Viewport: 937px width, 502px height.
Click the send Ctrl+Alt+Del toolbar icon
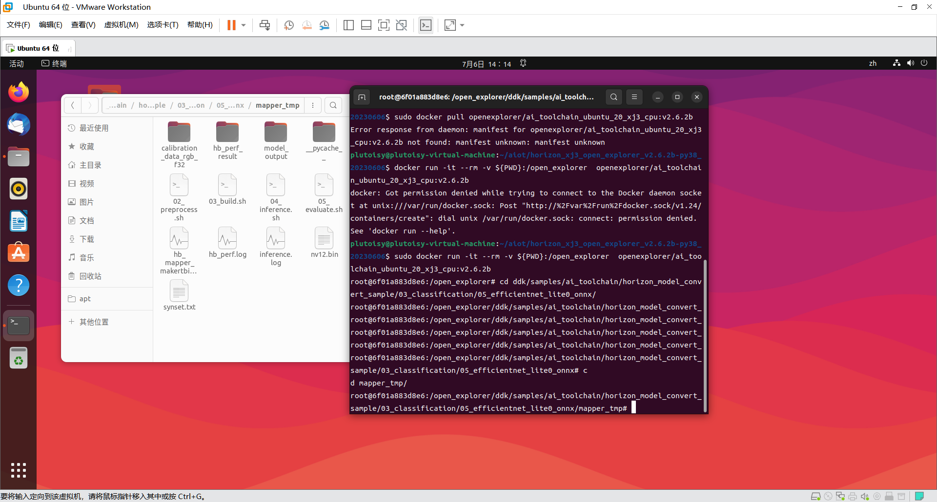[265, 25]
